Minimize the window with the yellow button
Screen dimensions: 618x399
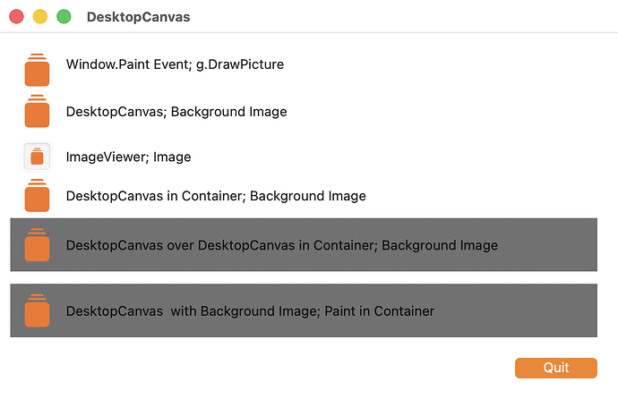point(40,17)
